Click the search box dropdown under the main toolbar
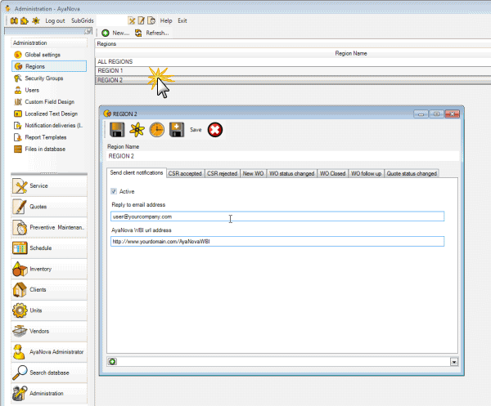Image resolution: width=491 pixels, height=406 pixels. [x=88, y=31]
